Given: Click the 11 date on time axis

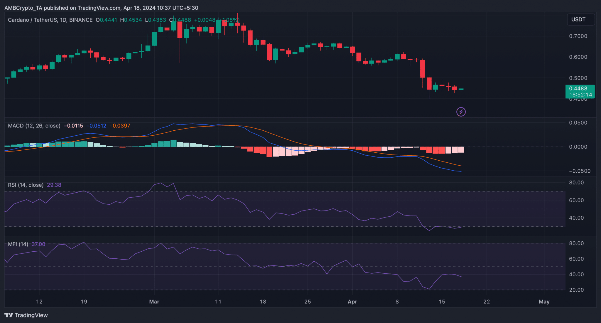Looking at the screenshot, I should (218, 302).
